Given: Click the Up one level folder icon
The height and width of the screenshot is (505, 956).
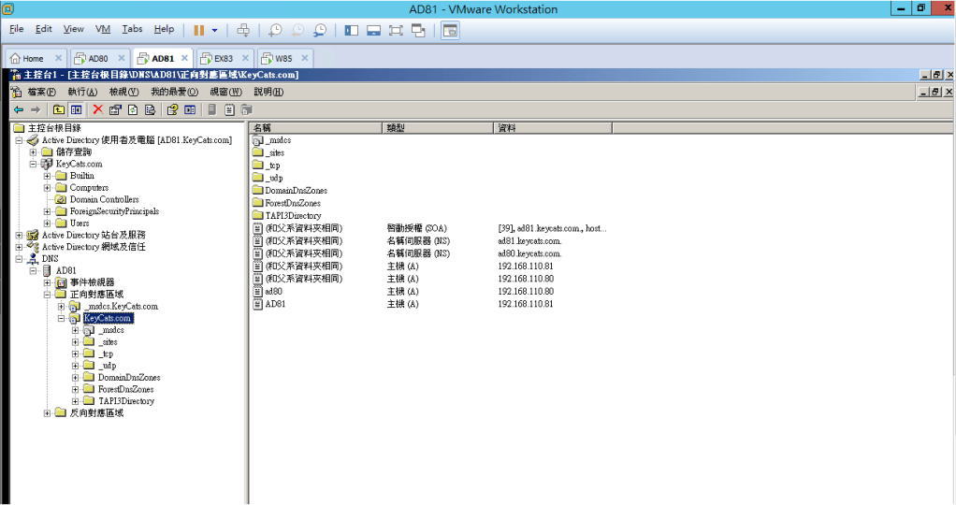Looking at the screenshot, I should click(60, 109).
